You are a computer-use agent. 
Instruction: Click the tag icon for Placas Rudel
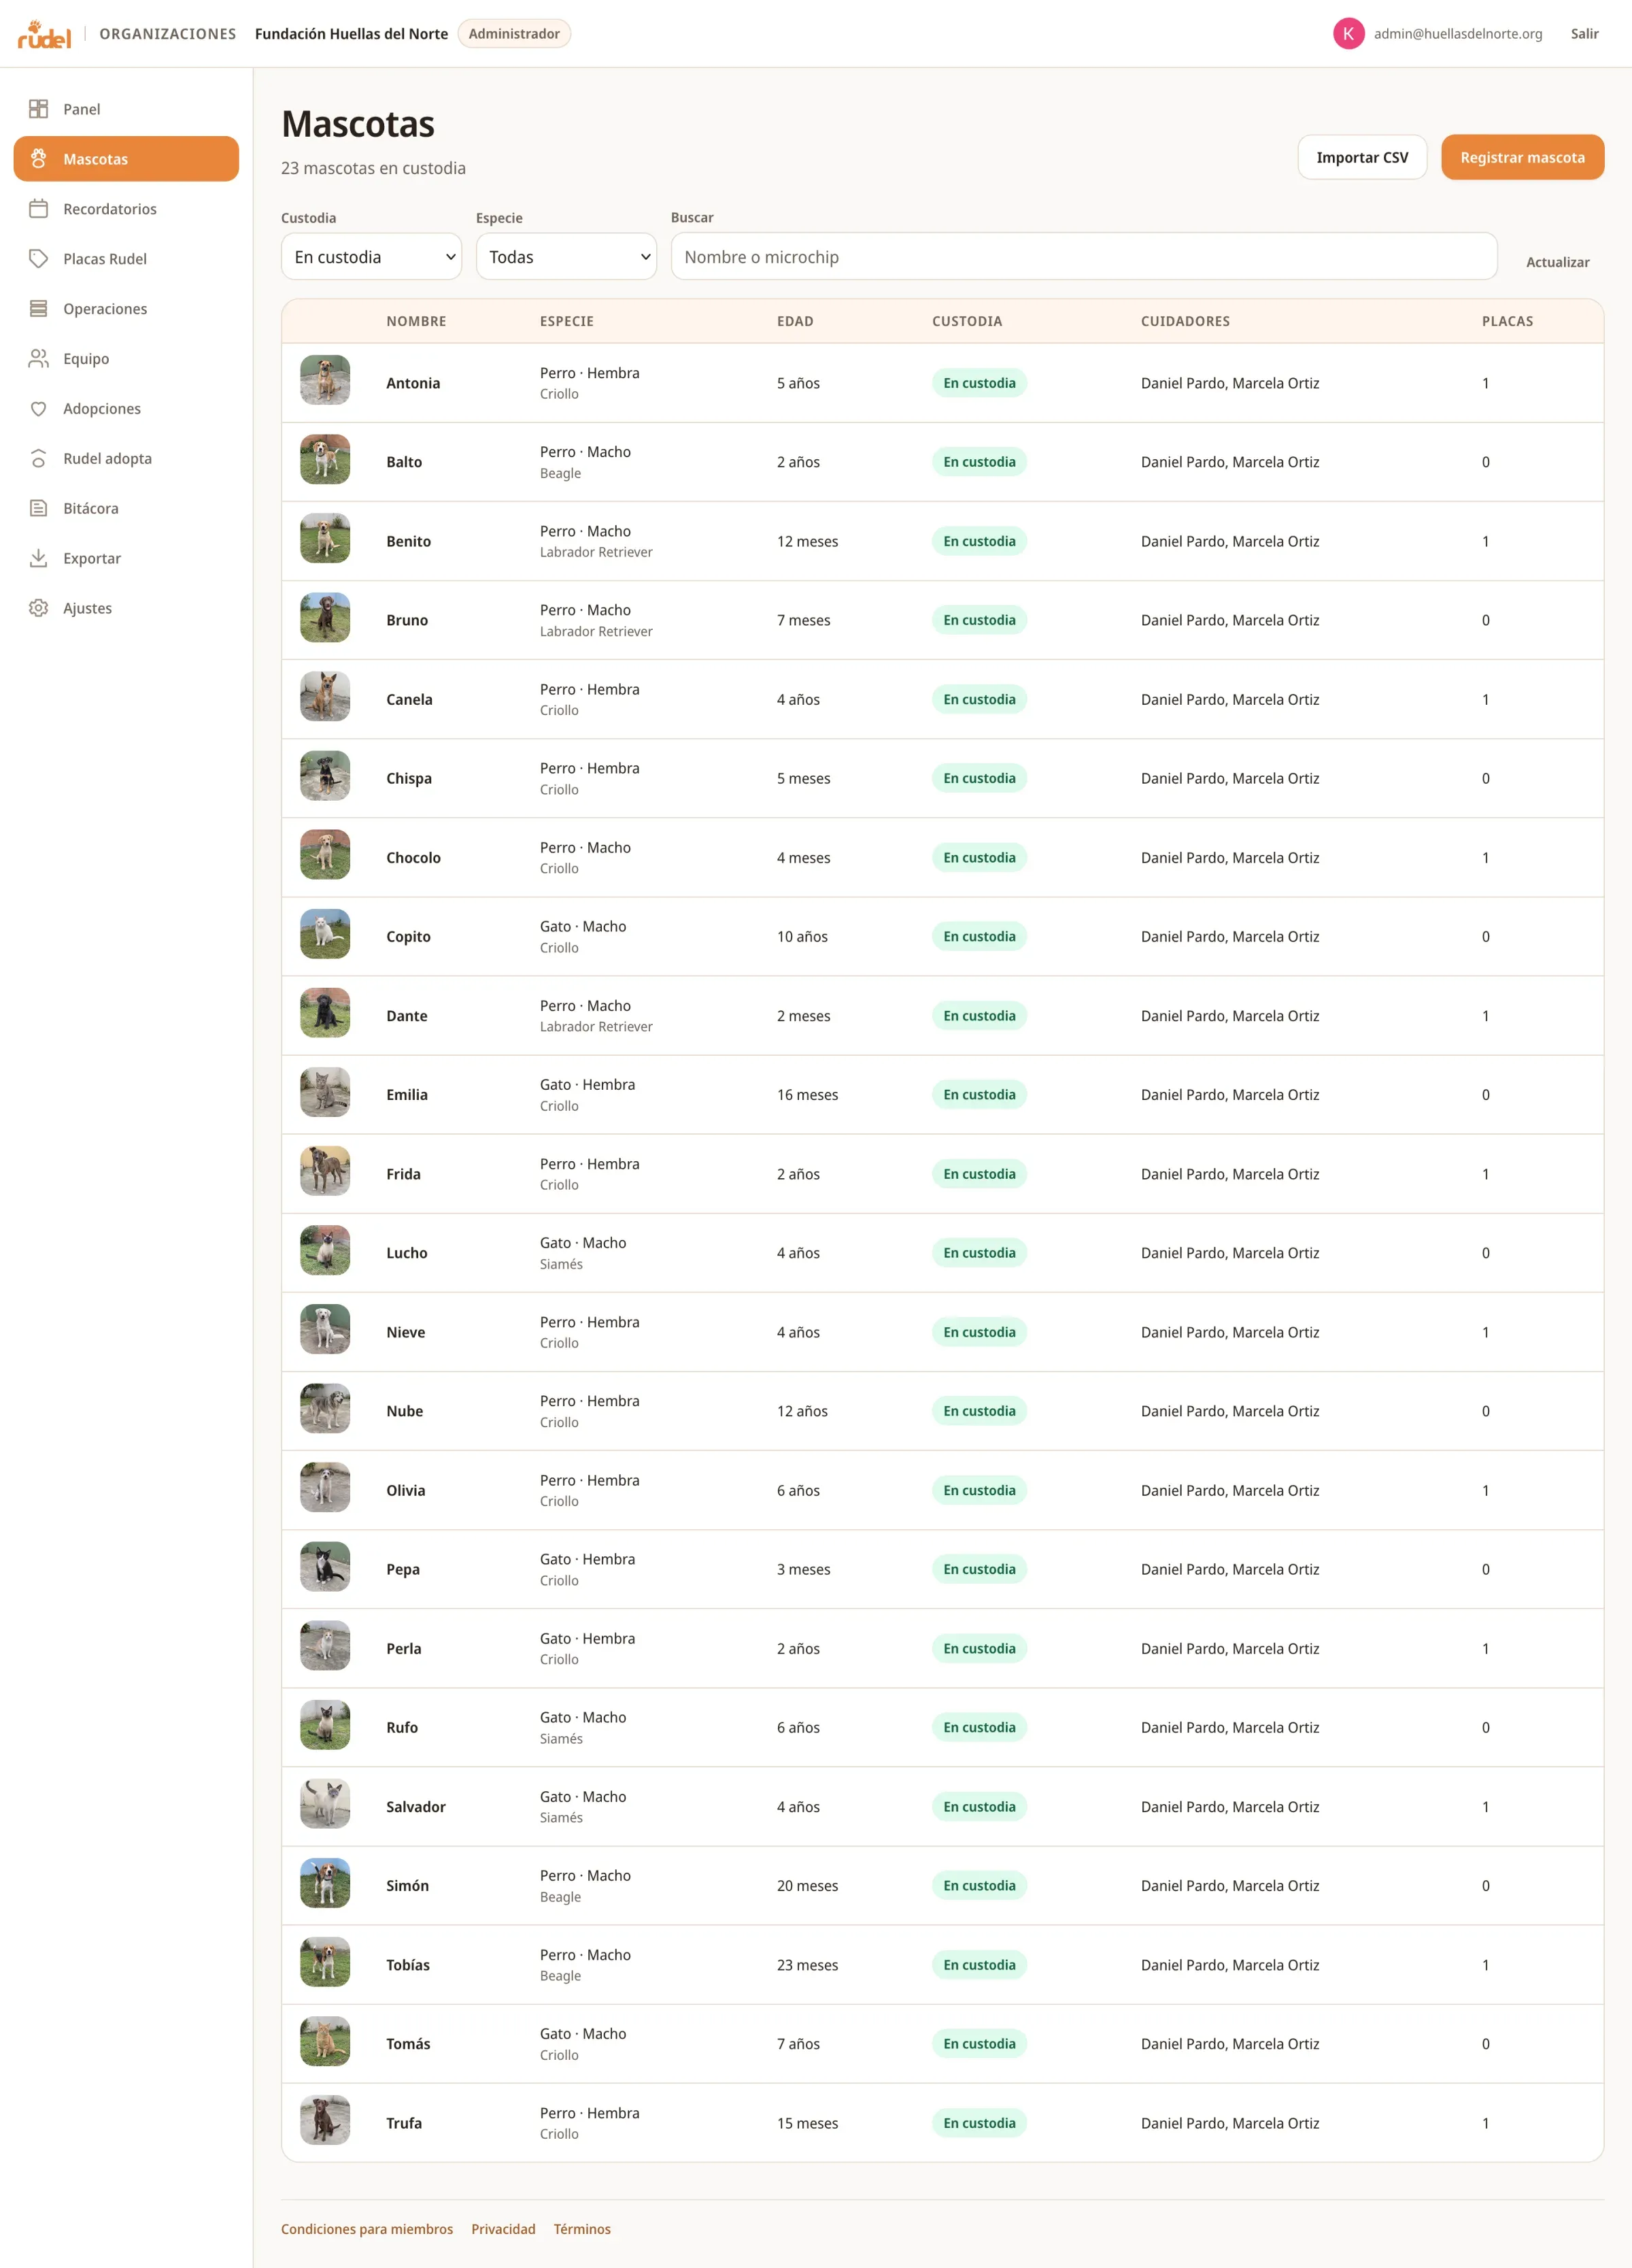tap(38, 259)
